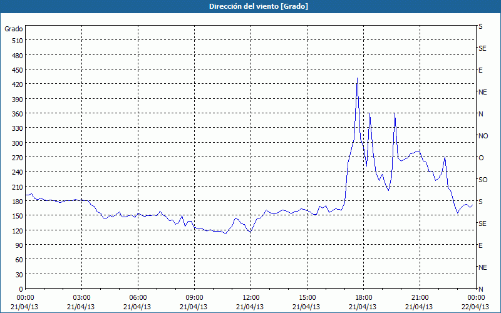The height and width of the screenshot is (313, 501).
Task: Pick the E compass label aligned with 90
Action: point(480,245)
